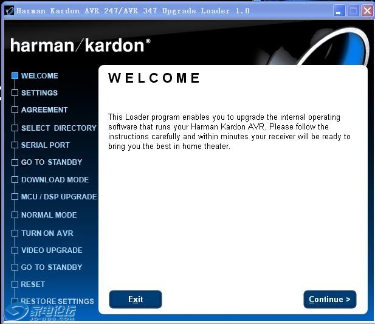This screenshot has height=324, width=375.
Task: Click the Continue button
Action: click(x=330, y=299)
